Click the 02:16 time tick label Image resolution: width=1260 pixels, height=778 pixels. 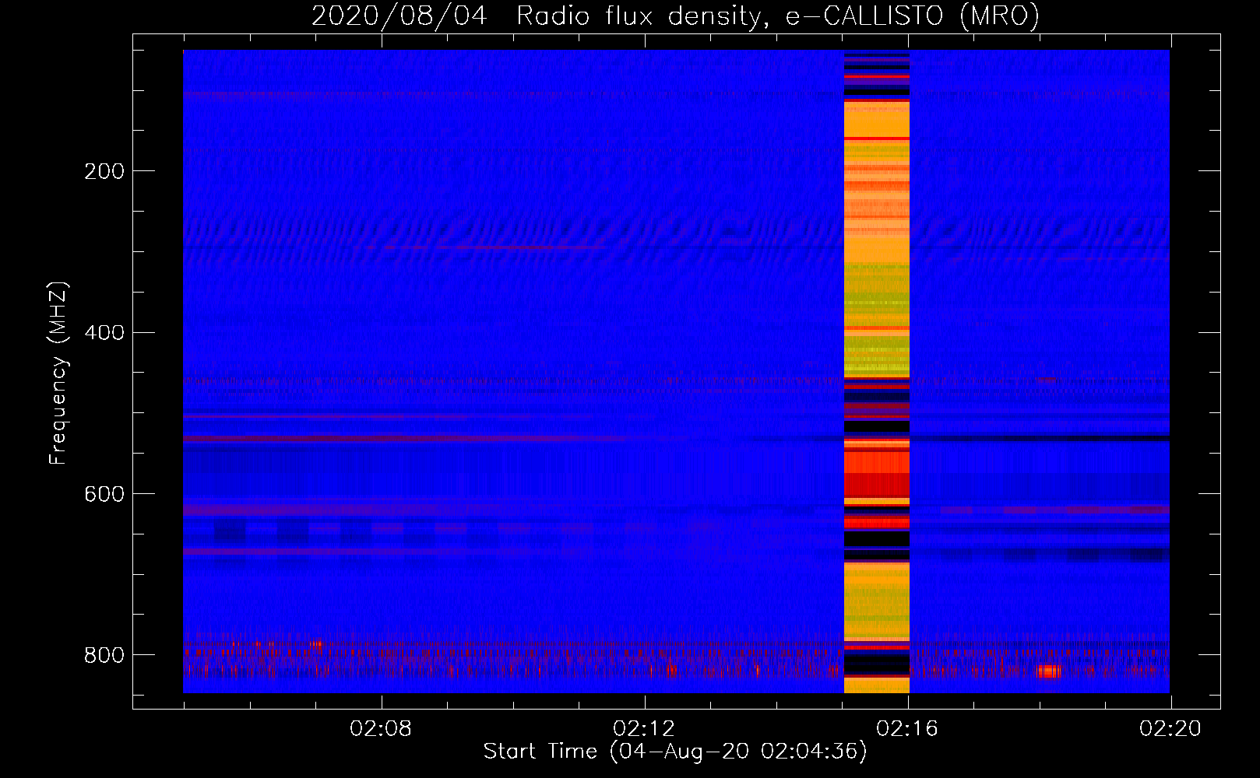coord(907,729)
